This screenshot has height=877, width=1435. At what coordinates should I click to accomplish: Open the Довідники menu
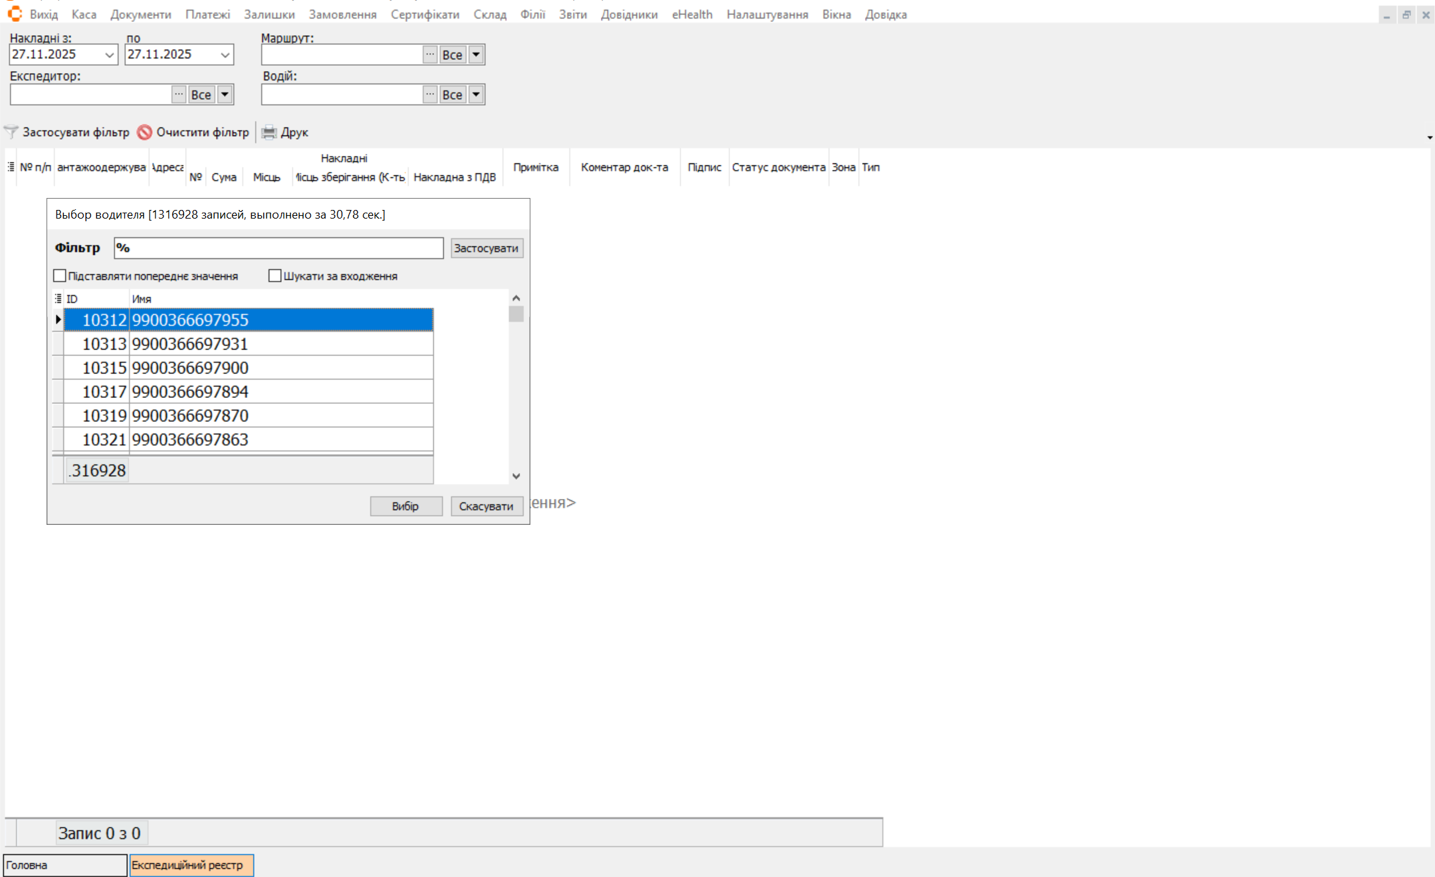pyautogui.click(x=628, y=15)
